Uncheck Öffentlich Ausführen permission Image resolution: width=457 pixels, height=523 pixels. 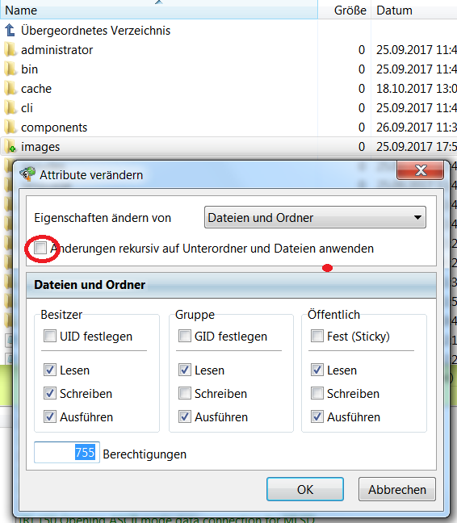tap(317, 416)
